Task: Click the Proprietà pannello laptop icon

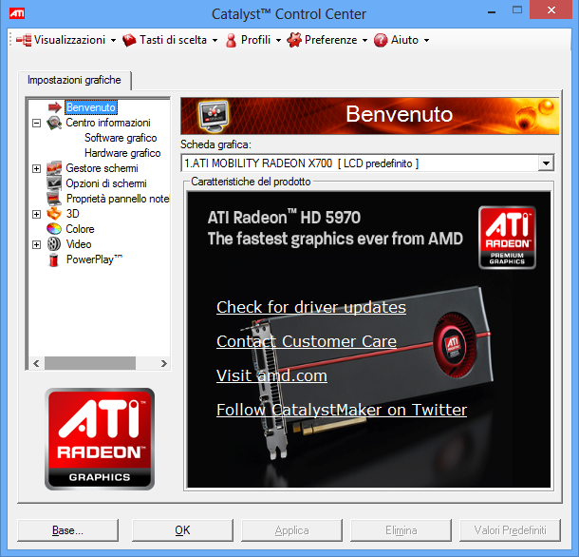Action: [x=54, y=199]
